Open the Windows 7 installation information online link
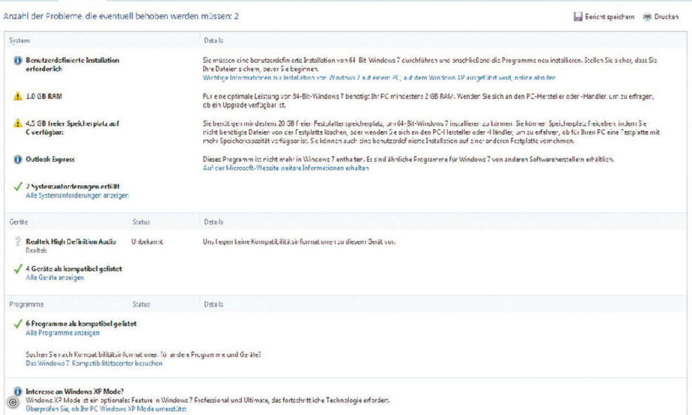Image resolution: width=692 pixels, height=415 pixels. 379,77
